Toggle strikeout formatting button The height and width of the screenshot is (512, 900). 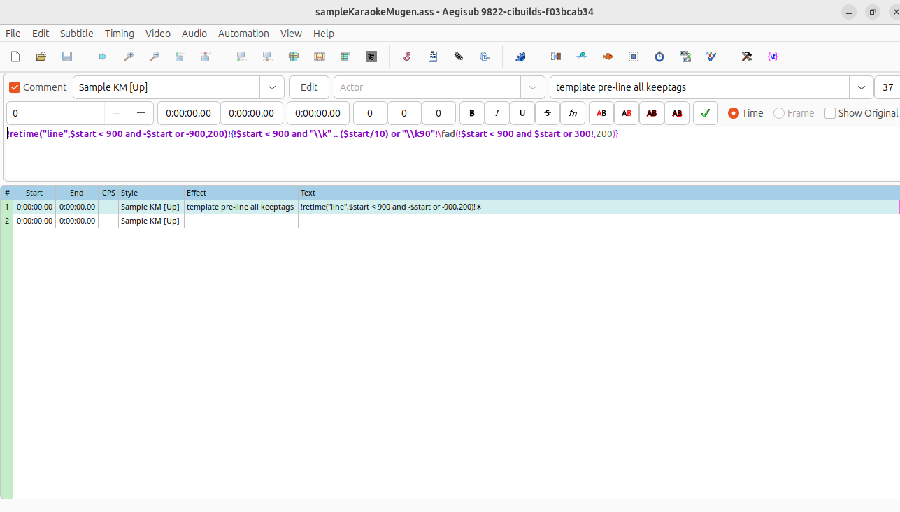pyautogui.click(x=548, y=113)
